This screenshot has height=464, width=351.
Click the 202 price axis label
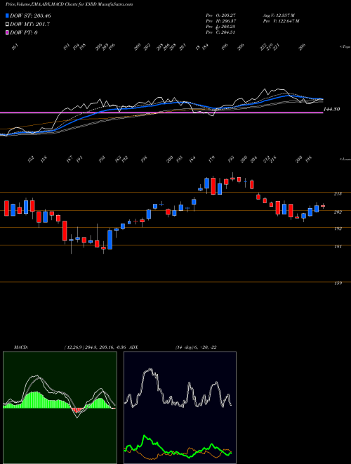tap(338, 212)
